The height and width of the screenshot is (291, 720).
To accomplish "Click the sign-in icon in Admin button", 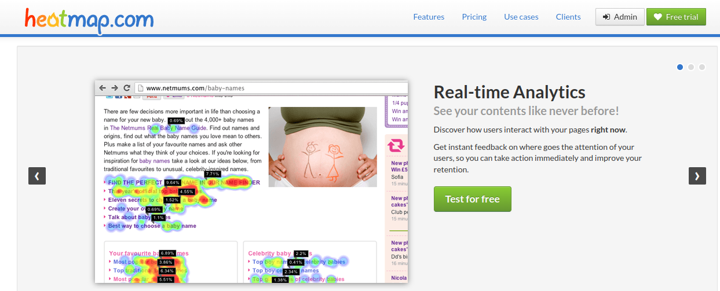I will (x=606, y=17).
